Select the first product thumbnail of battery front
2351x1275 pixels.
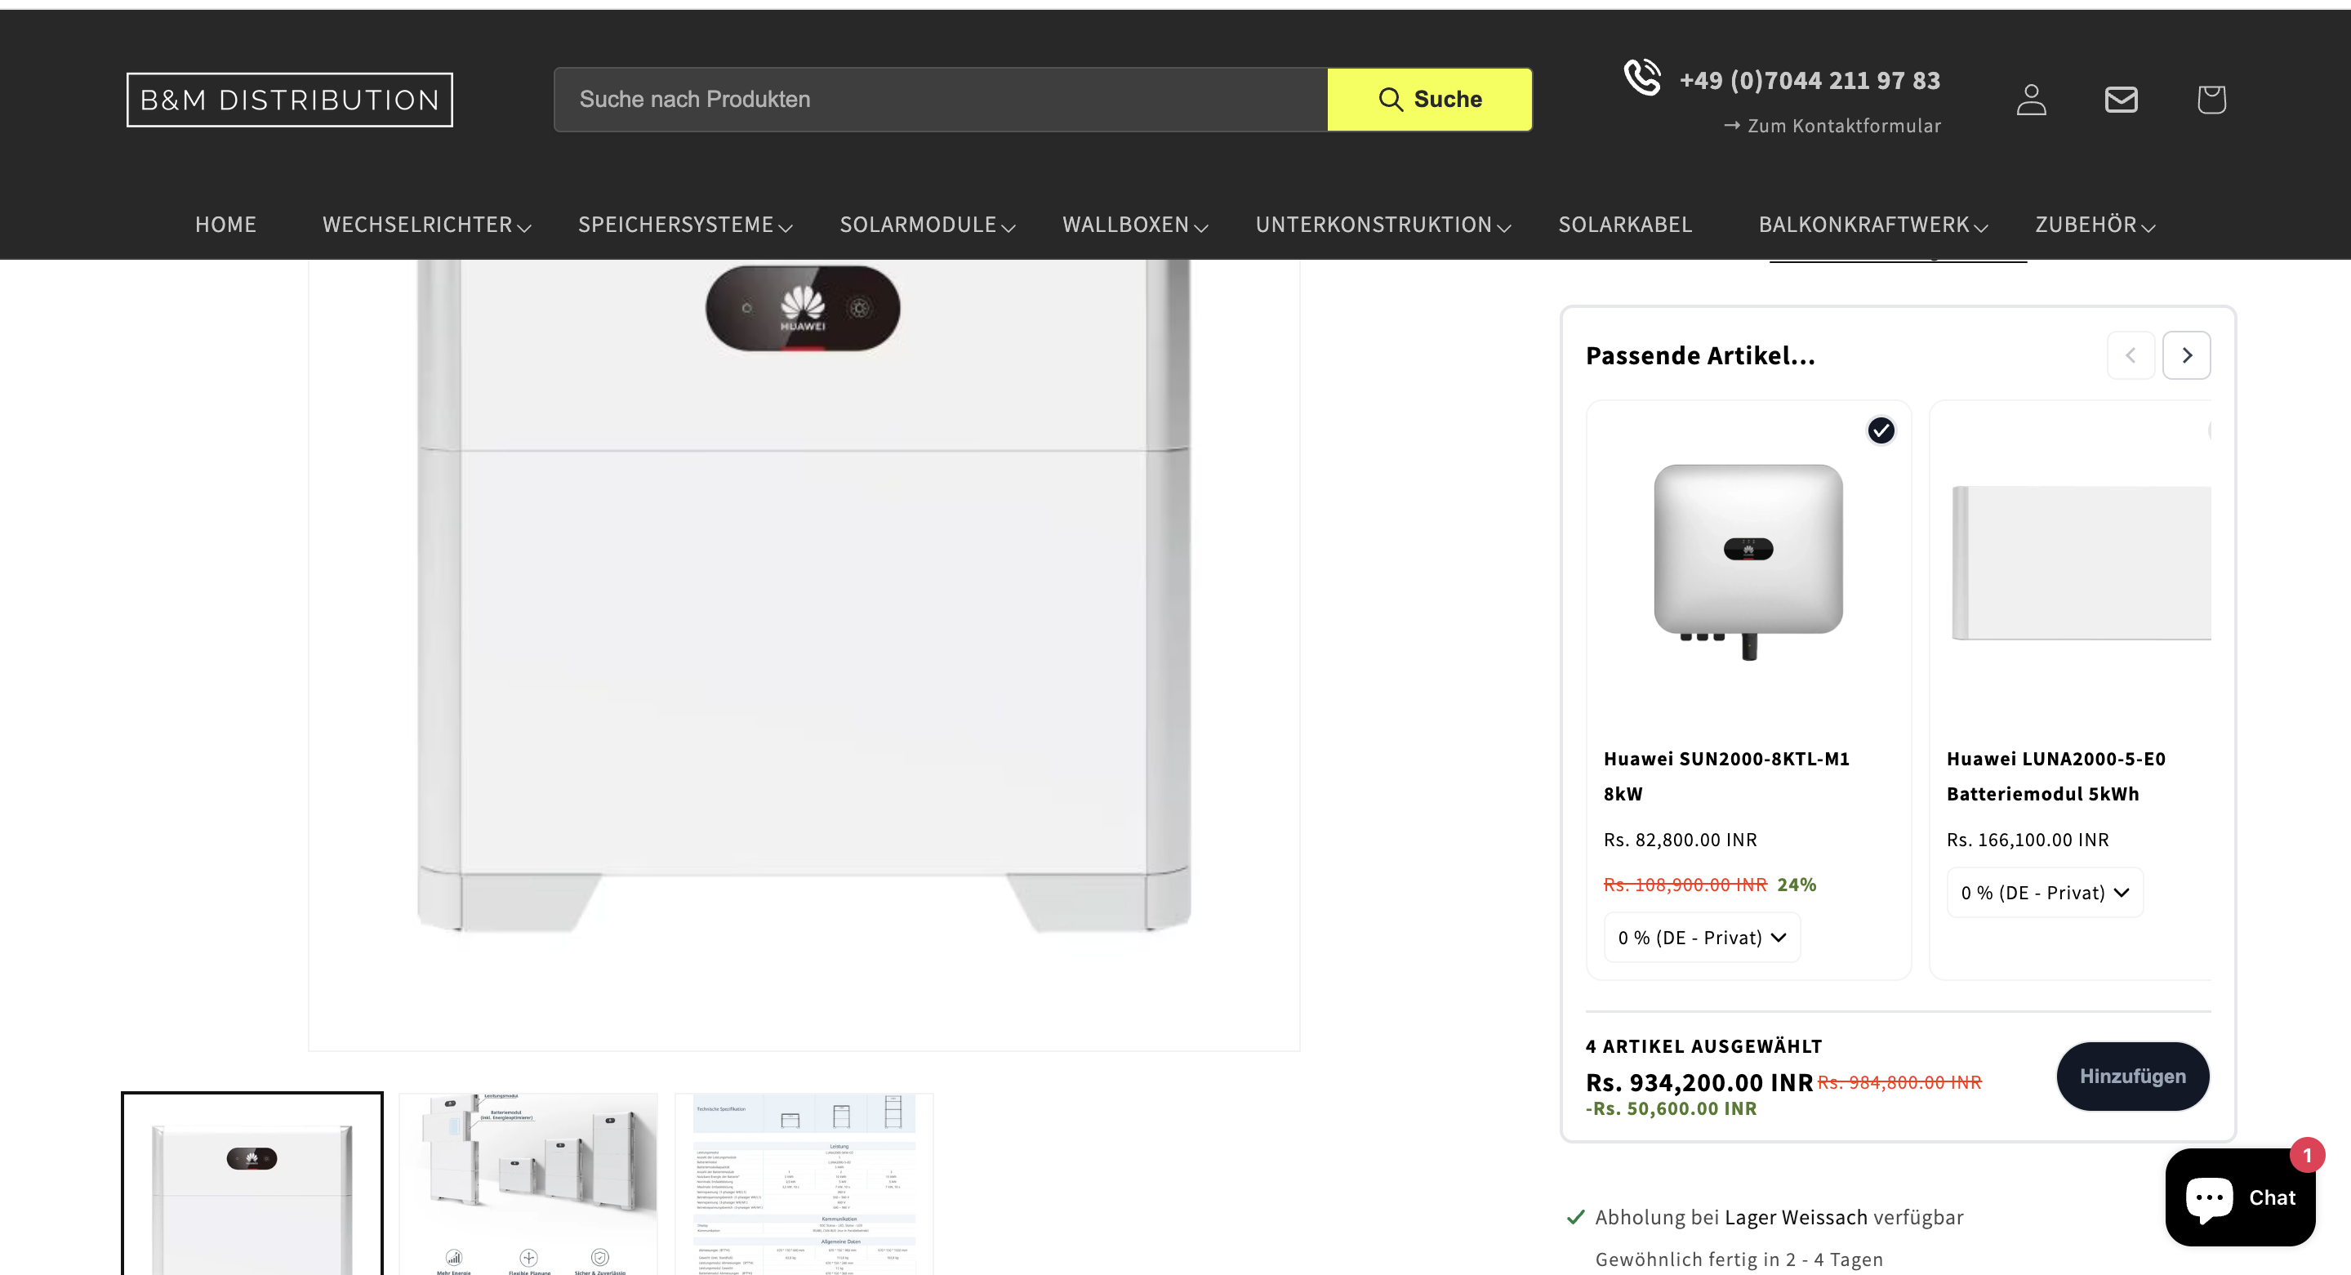252,1183
